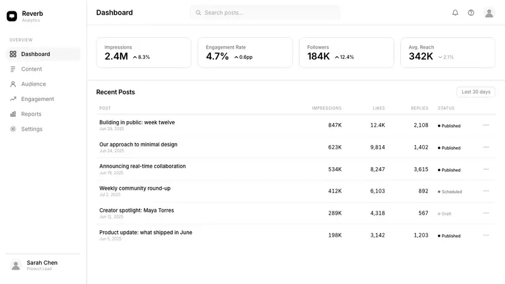This screenshot has width=505, height=284.
Task: Open the help question mark icon
Action: (x=471, y=13)
